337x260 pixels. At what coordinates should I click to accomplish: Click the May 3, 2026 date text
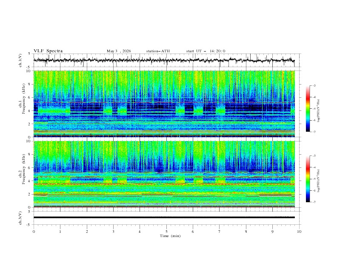[x=119, y=51]
